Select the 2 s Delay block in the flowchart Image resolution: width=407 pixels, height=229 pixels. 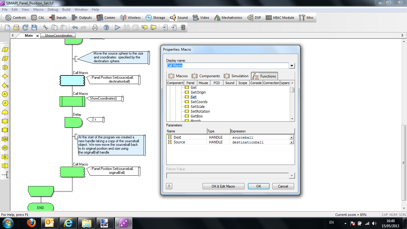tap(73, 122)
